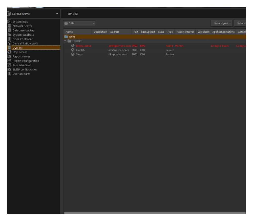Go to User accounts
253x221 pixels.
pyautogui.click(x=22, y=74)
